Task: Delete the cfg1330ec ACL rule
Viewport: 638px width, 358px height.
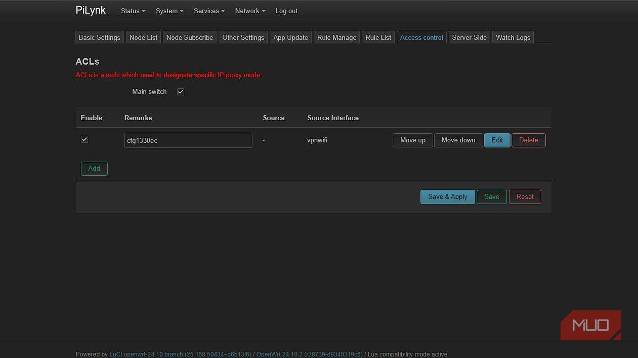Action: click(529, 140)
